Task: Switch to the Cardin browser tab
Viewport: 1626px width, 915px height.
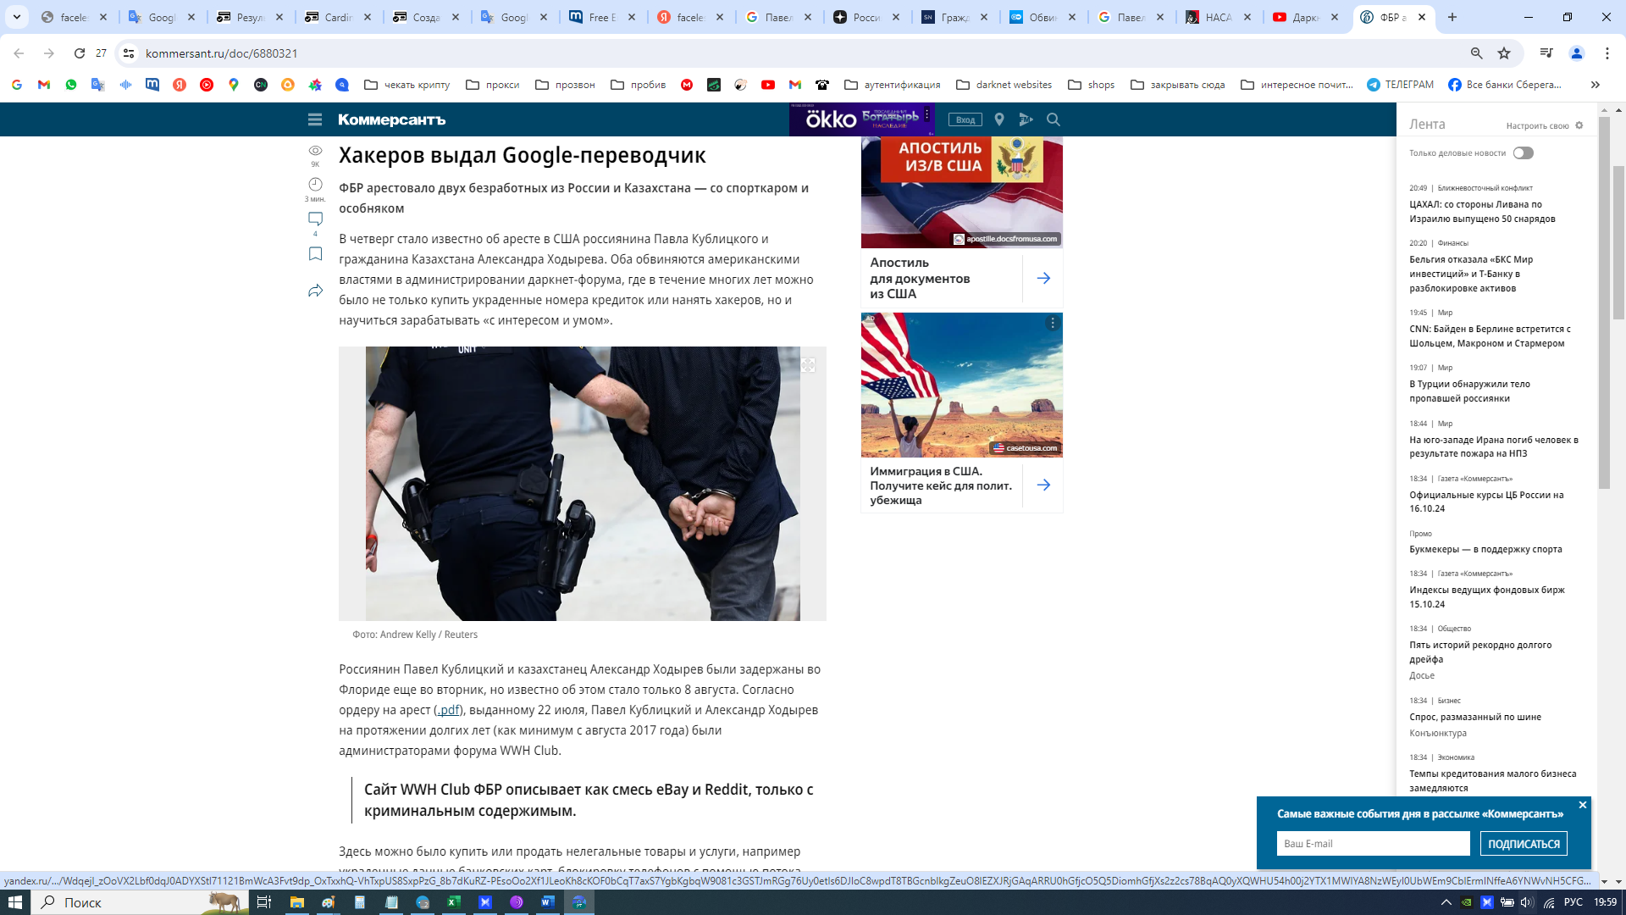Action: pyautogui.click(x=338, y=17)
